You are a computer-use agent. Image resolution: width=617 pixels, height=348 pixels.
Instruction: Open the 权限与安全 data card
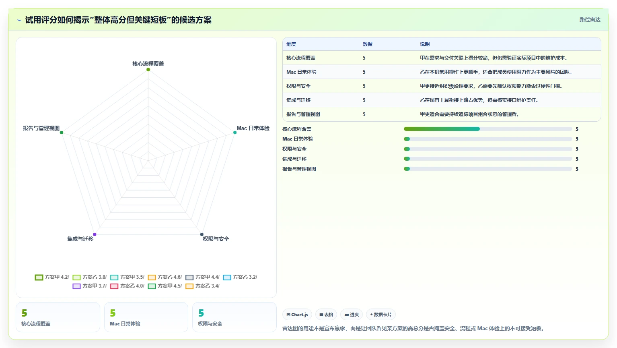tap(234, 317)
